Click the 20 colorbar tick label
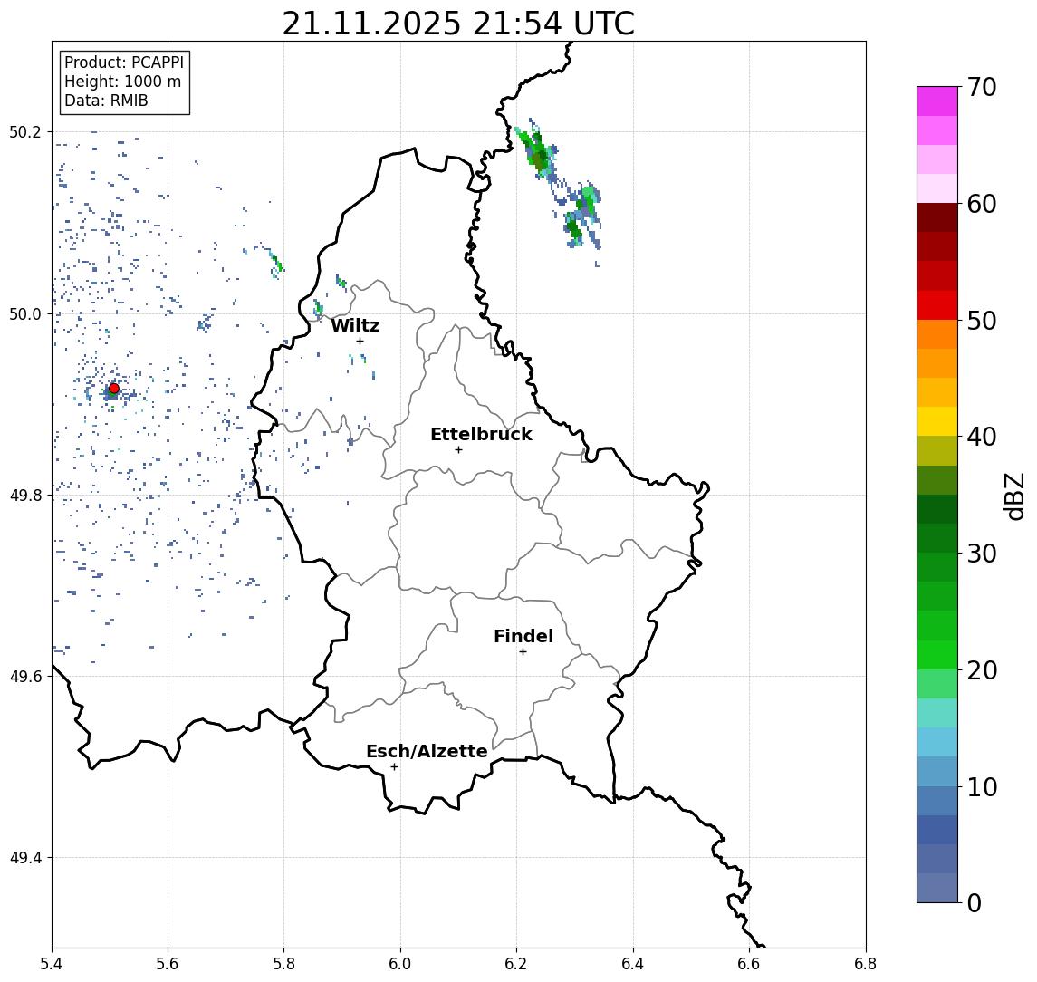1037x982 pixels. pos(982,670)
